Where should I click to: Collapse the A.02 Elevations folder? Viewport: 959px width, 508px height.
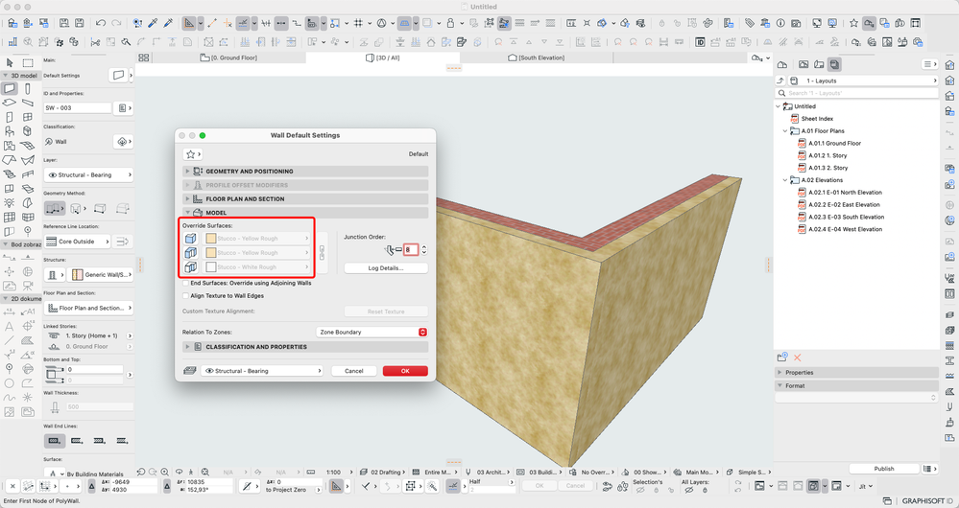pyautogui.click(x=785, y=180)
